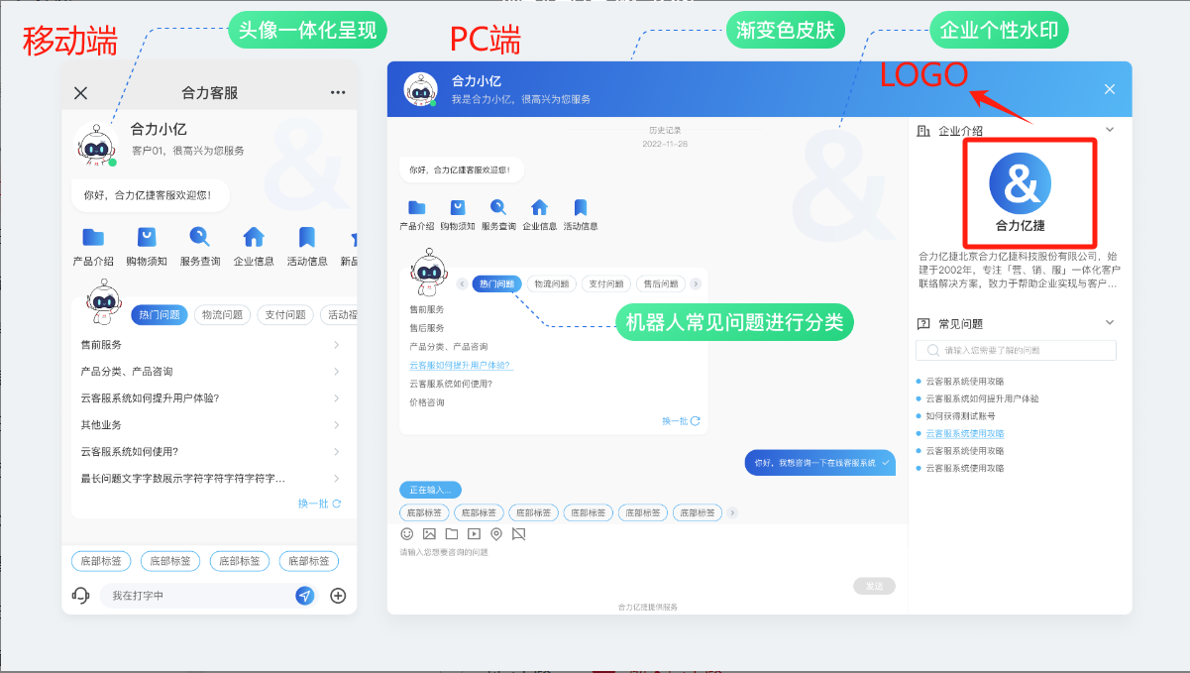Image resolution: width=1190 pixels, height=673 pixels.
Task: Expand 其他业务 in the mobile question list
Action: tap(211, 424)
